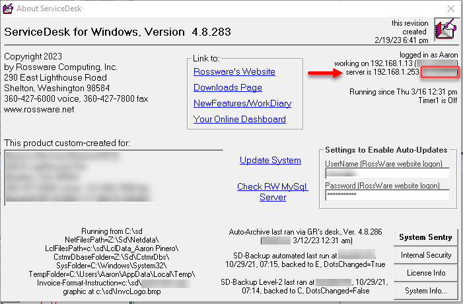Click the Update System link
463x304 pixels.
pyautogui.click(x=270, y=161)
